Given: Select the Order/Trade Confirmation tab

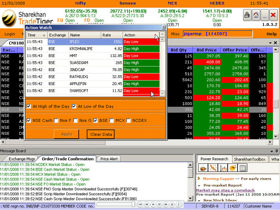Looking at the screenshot, I should click(68, 159).
